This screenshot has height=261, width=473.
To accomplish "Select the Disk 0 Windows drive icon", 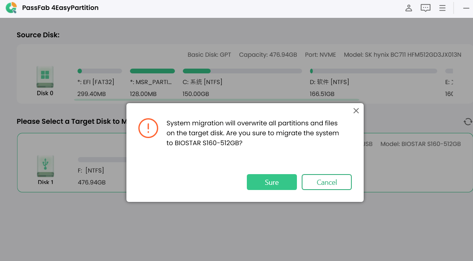I will coord(45,77).
